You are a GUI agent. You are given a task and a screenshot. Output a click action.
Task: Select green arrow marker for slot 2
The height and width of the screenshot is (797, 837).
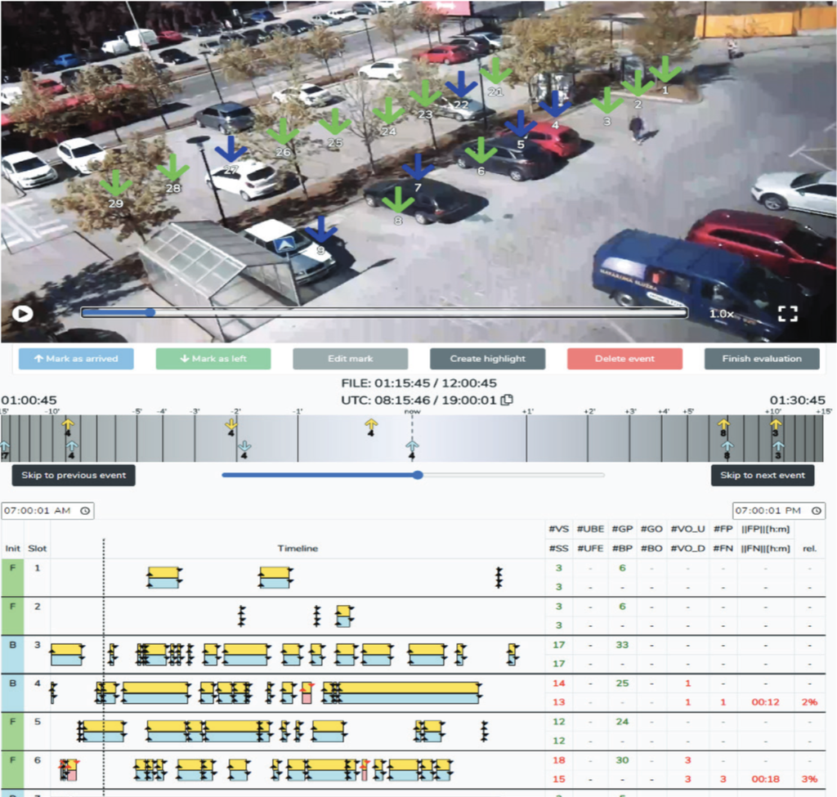tap(638, 83)
